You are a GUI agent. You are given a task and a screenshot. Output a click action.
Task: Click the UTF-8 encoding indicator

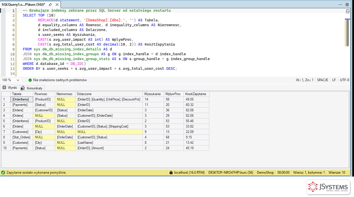tap(345, 80)
